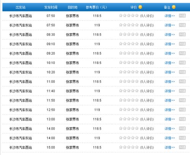Click the smiley icon next to 备注 header
Image resolution: width=190 pixels, height=155 pixels.
174,7
